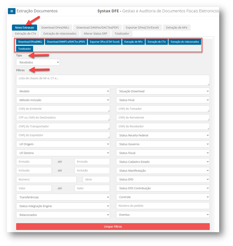The height and width of the screenshot is (246, 233).
Task: Go to Exportar DFes(CSV/Excel) tab
Action: pyautogui.click(x=142, y=28)
